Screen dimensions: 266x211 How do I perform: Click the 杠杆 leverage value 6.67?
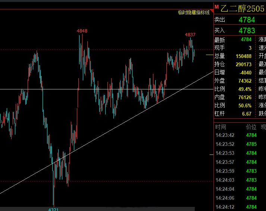click(247, 113)
